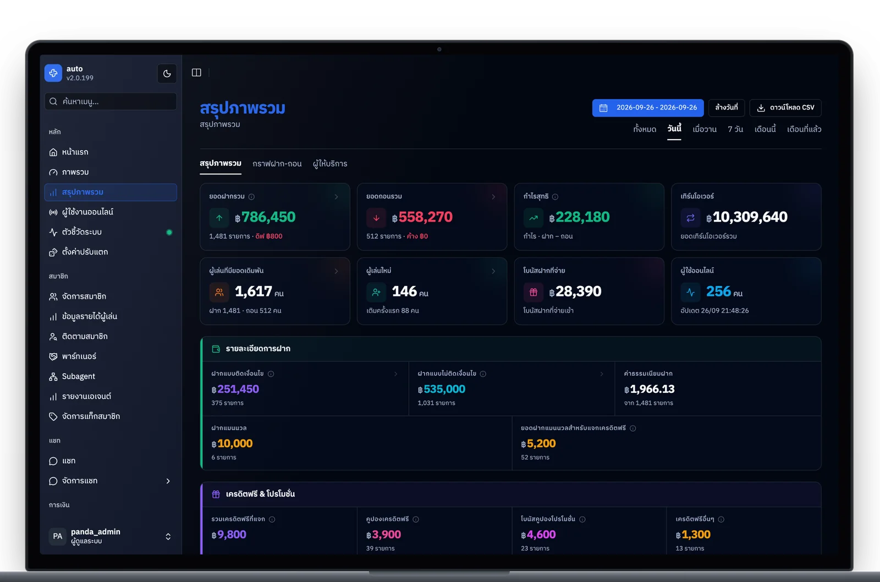880x582 pixels.
Task: Click the ฿786,450 deposit total value
Action: tap(265, 217)
